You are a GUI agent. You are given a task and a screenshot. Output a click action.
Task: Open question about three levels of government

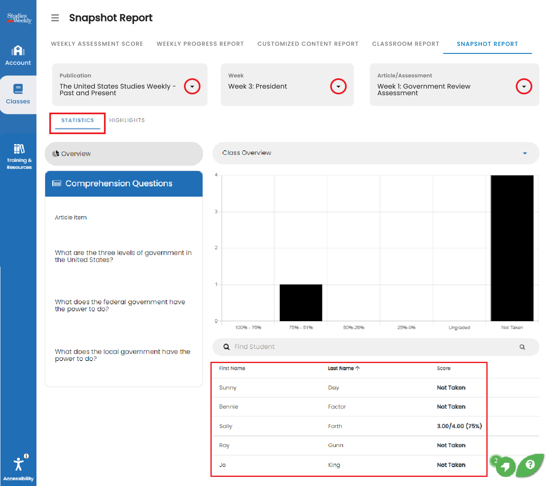[123, 256]
